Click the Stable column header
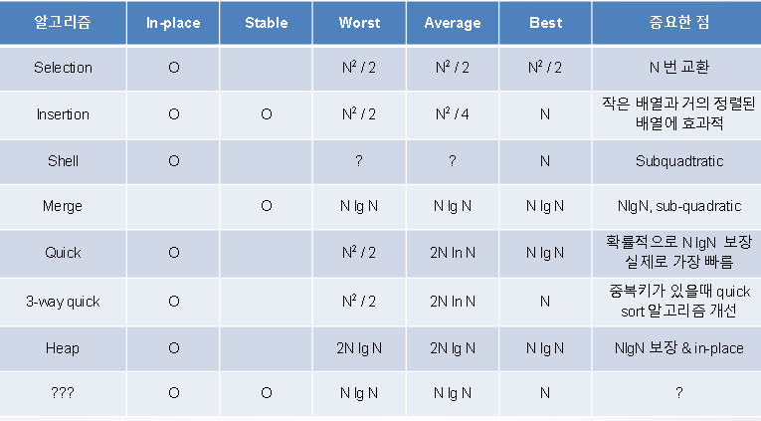Viewport: 761px width, 421px height. tap(266, 23)
